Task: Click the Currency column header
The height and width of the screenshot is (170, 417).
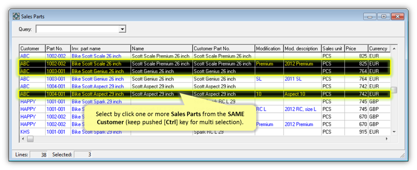Action: click(379, 49)
